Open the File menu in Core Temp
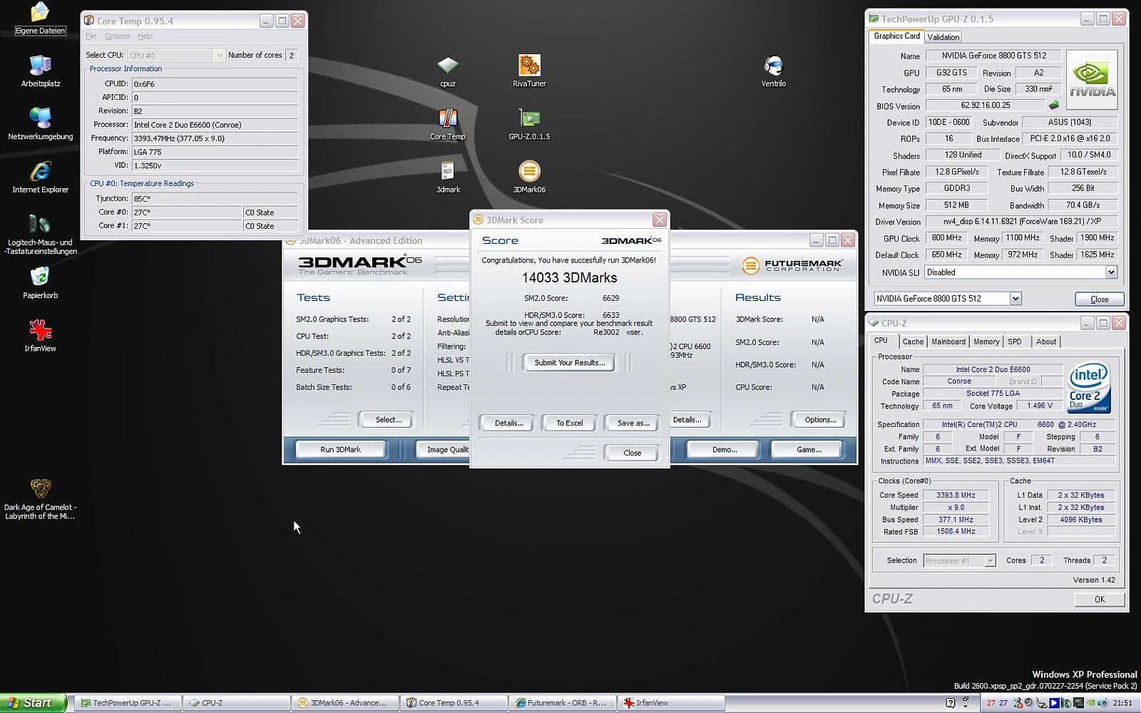Image resolution: width=1141 pixels, height=713 pixels. tap(91, 36)
